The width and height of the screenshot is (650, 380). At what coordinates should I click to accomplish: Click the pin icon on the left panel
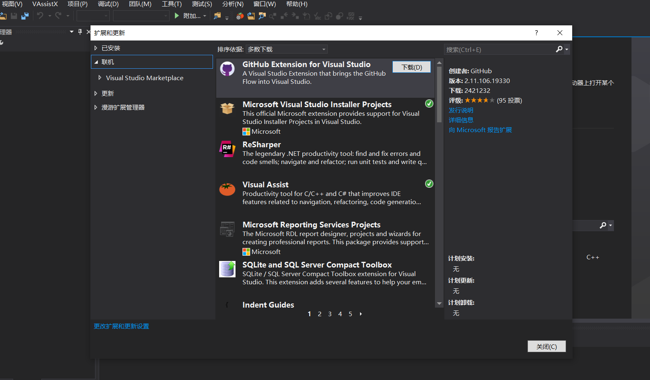[80, 31]
